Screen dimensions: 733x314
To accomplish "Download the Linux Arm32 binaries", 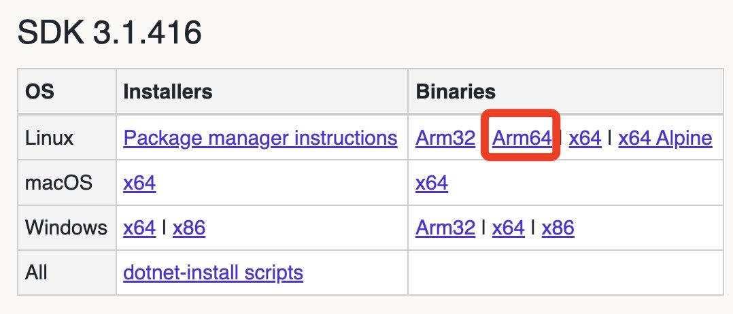I will [445, 139].
